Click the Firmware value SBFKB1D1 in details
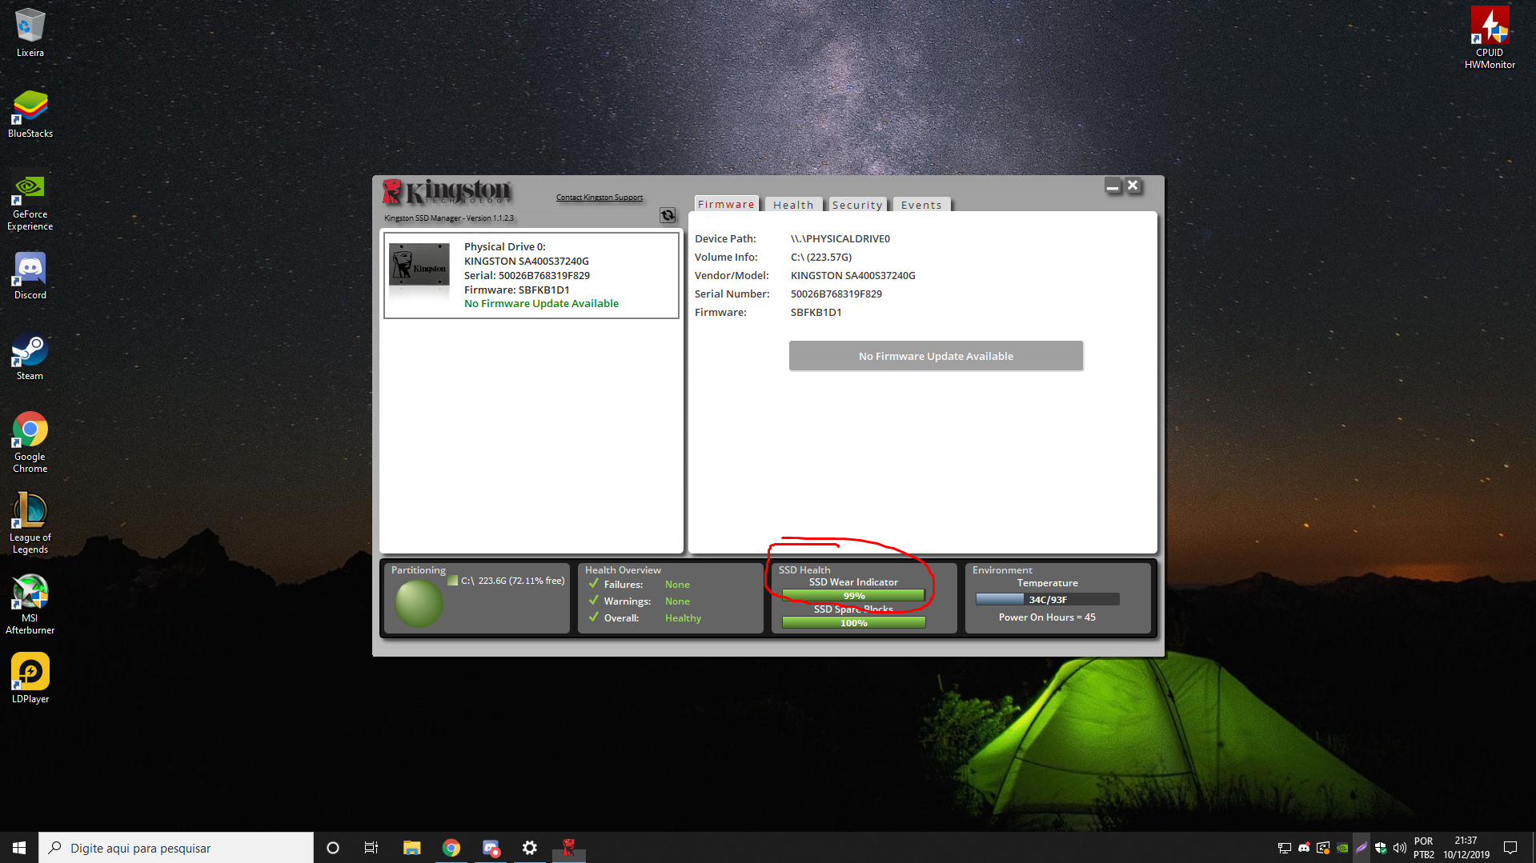 pyautogui.click(x=816, y=313)
